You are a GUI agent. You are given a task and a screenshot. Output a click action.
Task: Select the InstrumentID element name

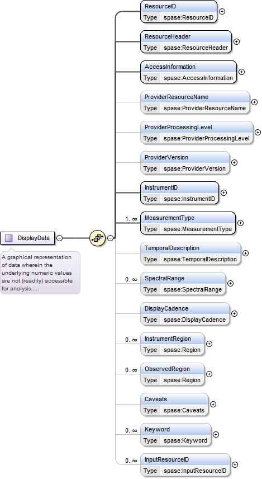[161, 188]
